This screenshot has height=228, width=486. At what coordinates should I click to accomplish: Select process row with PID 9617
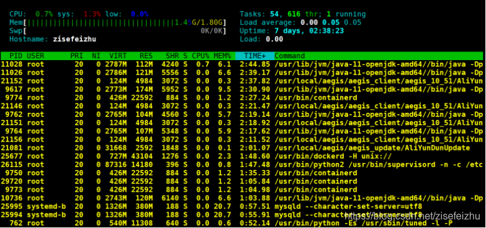pyautogui.click(x=242, y=90)
